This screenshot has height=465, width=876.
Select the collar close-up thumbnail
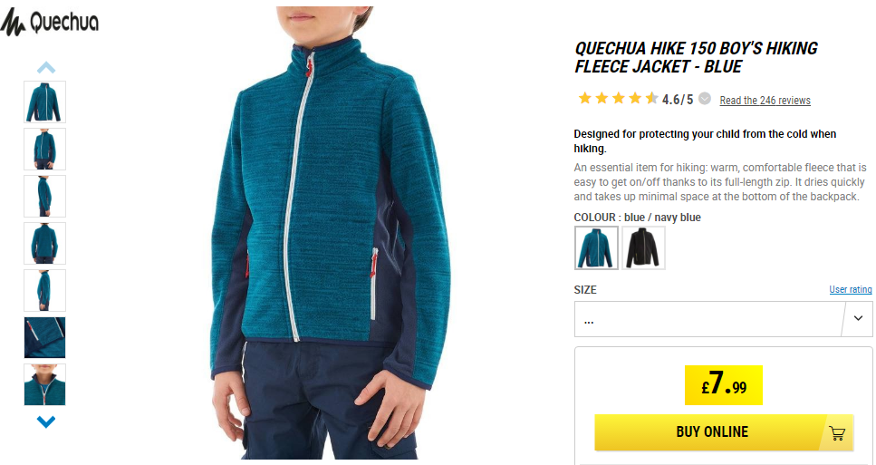(x=44, y=384)
